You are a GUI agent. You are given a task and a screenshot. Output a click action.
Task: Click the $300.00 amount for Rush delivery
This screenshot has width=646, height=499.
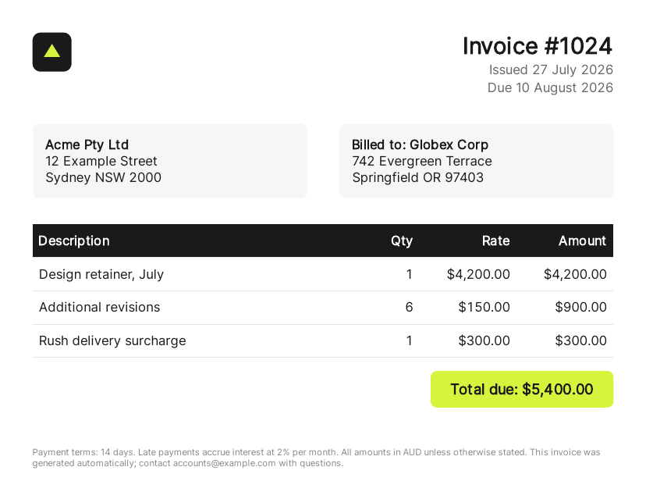click(581, 340)
